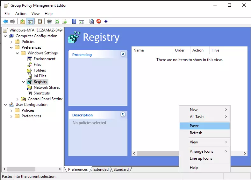Click the Export List toolbar icon
This screenshot has height=180, width=251.
[64, 21]
